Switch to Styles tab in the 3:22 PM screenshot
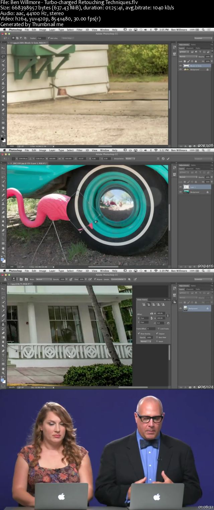The height and width of the screenshot is (510, 214). pyautogui.click(x=193, y=165)
